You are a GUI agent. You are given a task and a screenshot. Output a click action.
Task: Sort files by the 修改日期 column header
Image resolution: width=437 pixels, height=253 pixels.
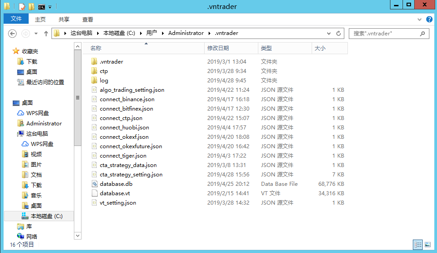coord(218,48)
